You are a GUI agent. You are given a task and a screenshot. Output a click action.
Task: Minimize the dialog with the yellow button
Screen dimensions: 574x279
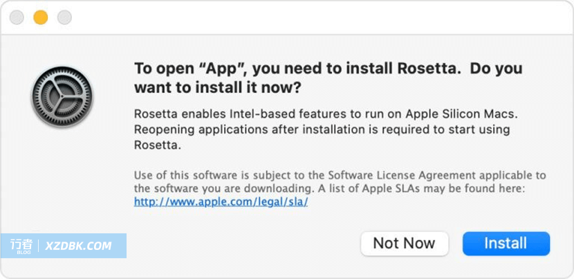coord(41,17)
